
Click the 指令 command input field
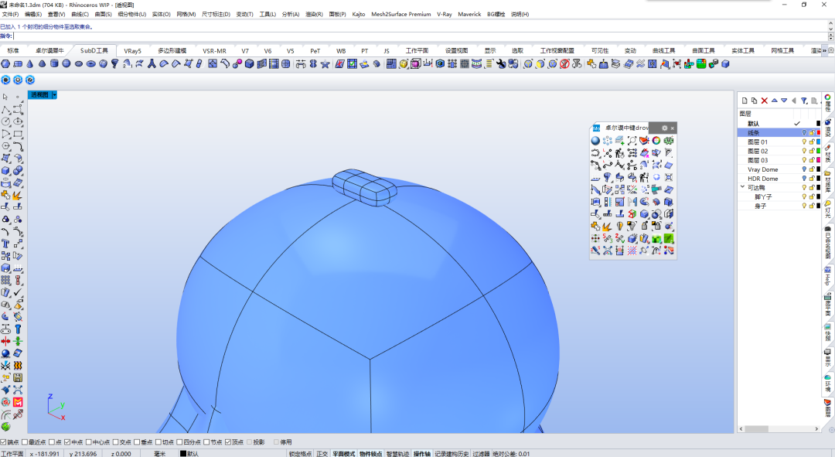(420, 36)
